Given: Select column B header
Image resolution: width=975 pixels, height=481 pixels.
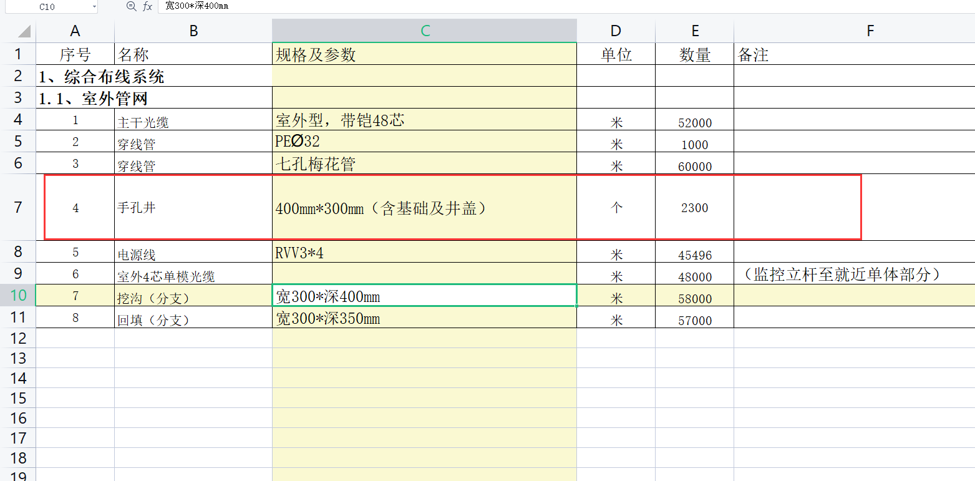Looking at the screenshot, I should click(x=193, y=31).
